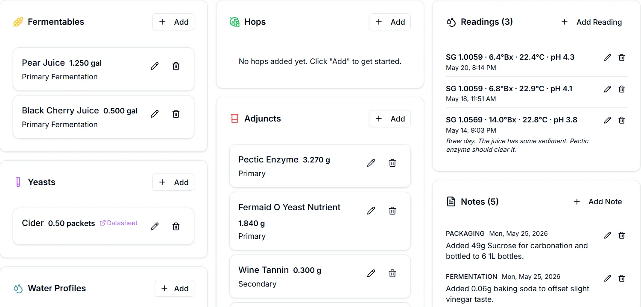Add a new yeast
Viewport: 641px width, 307px height.
[x=173, y=182]
